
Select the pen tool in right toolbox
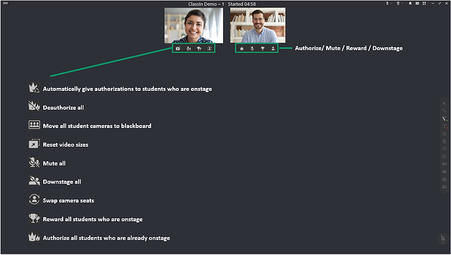tap(444, 118)
